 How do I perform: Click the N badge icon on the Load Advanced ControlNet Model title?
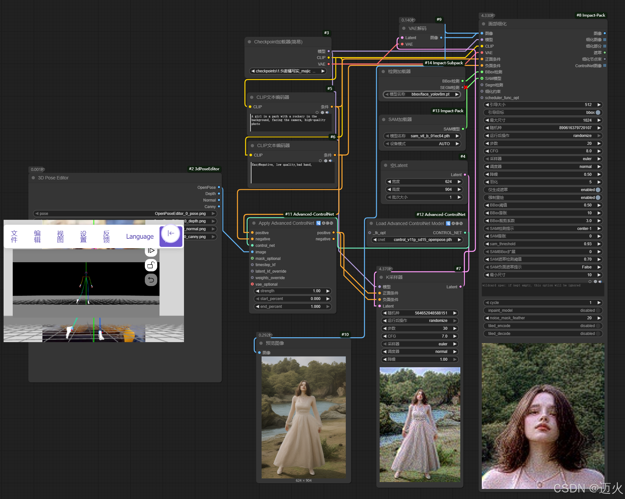point(461,223)
